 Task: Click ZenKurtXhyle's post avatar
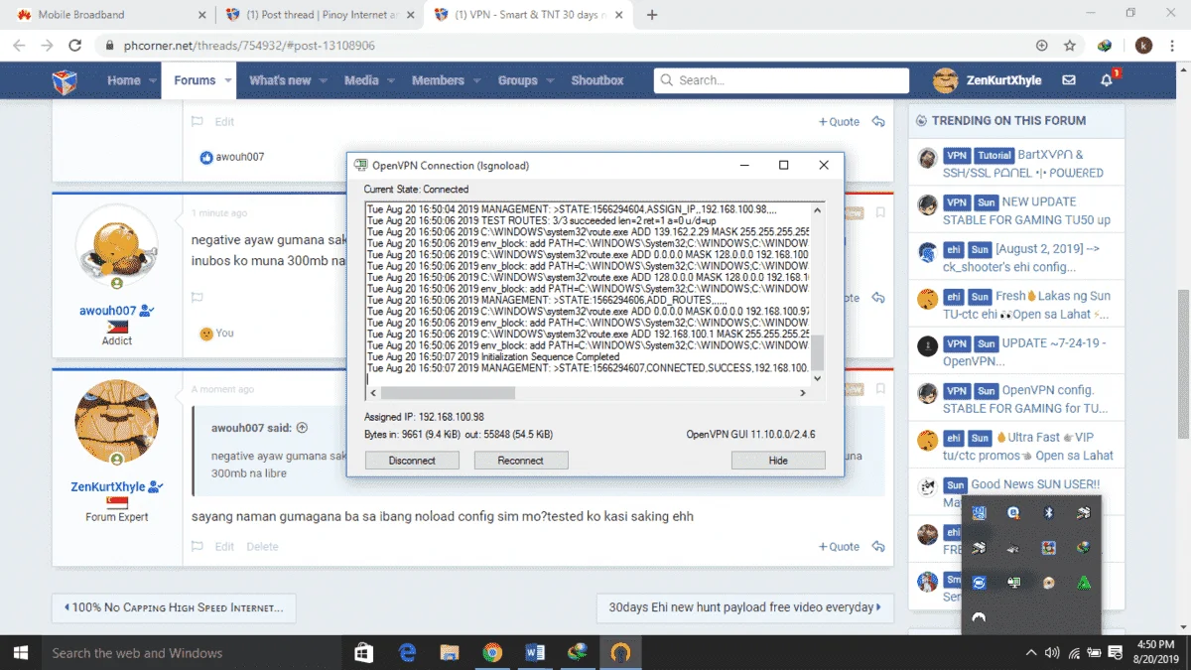point(117,421)
